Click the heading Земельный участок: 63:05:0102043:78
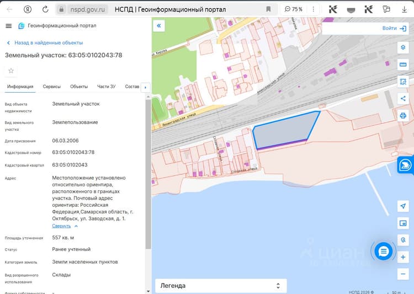This screenshot has height=294, width=414. coord(63,55)
